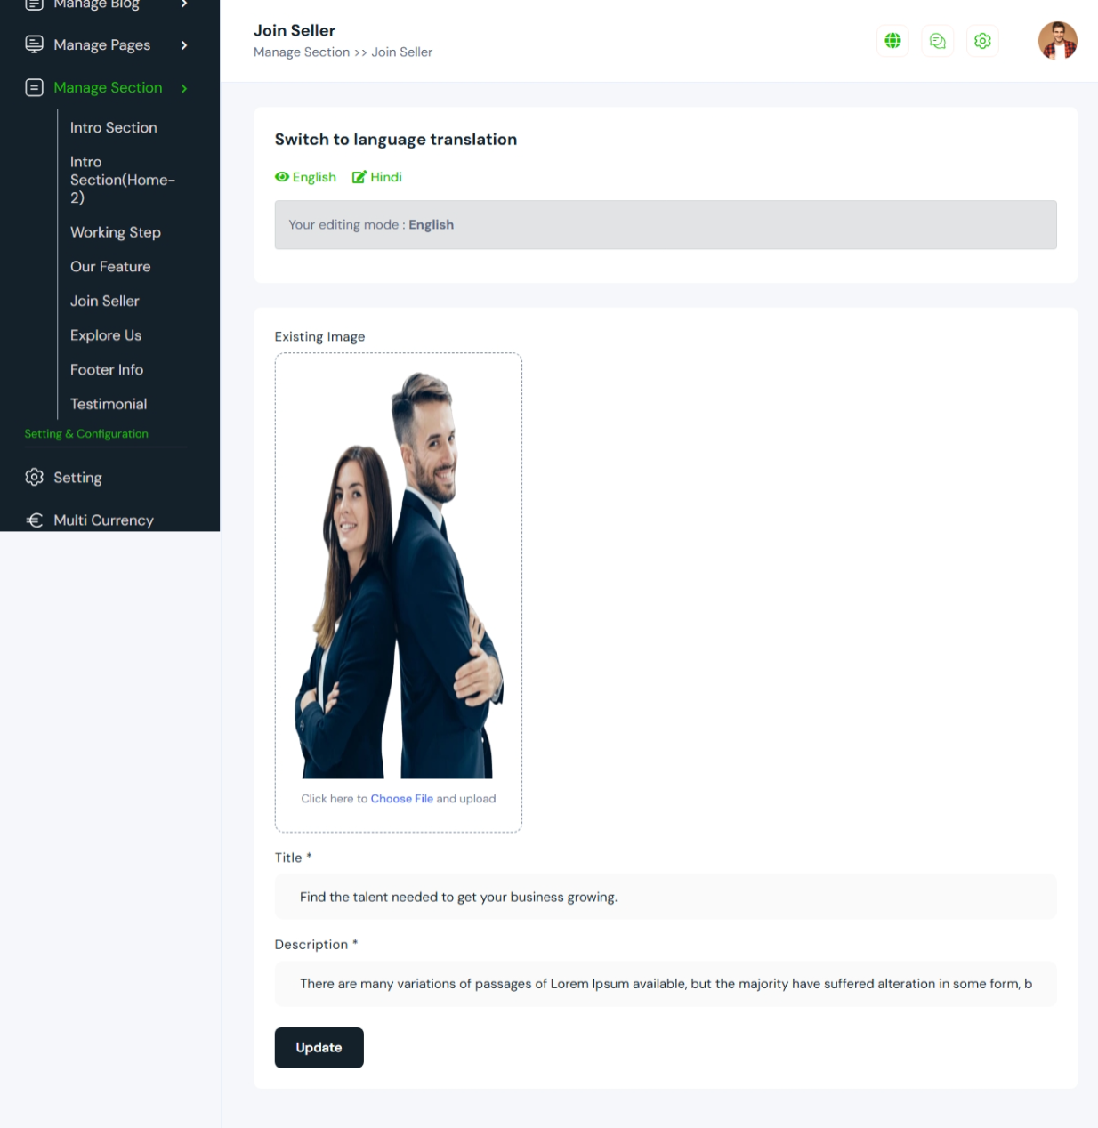
Task: Click the Manage Pages sidebar icon
Action: pos(34,44)
